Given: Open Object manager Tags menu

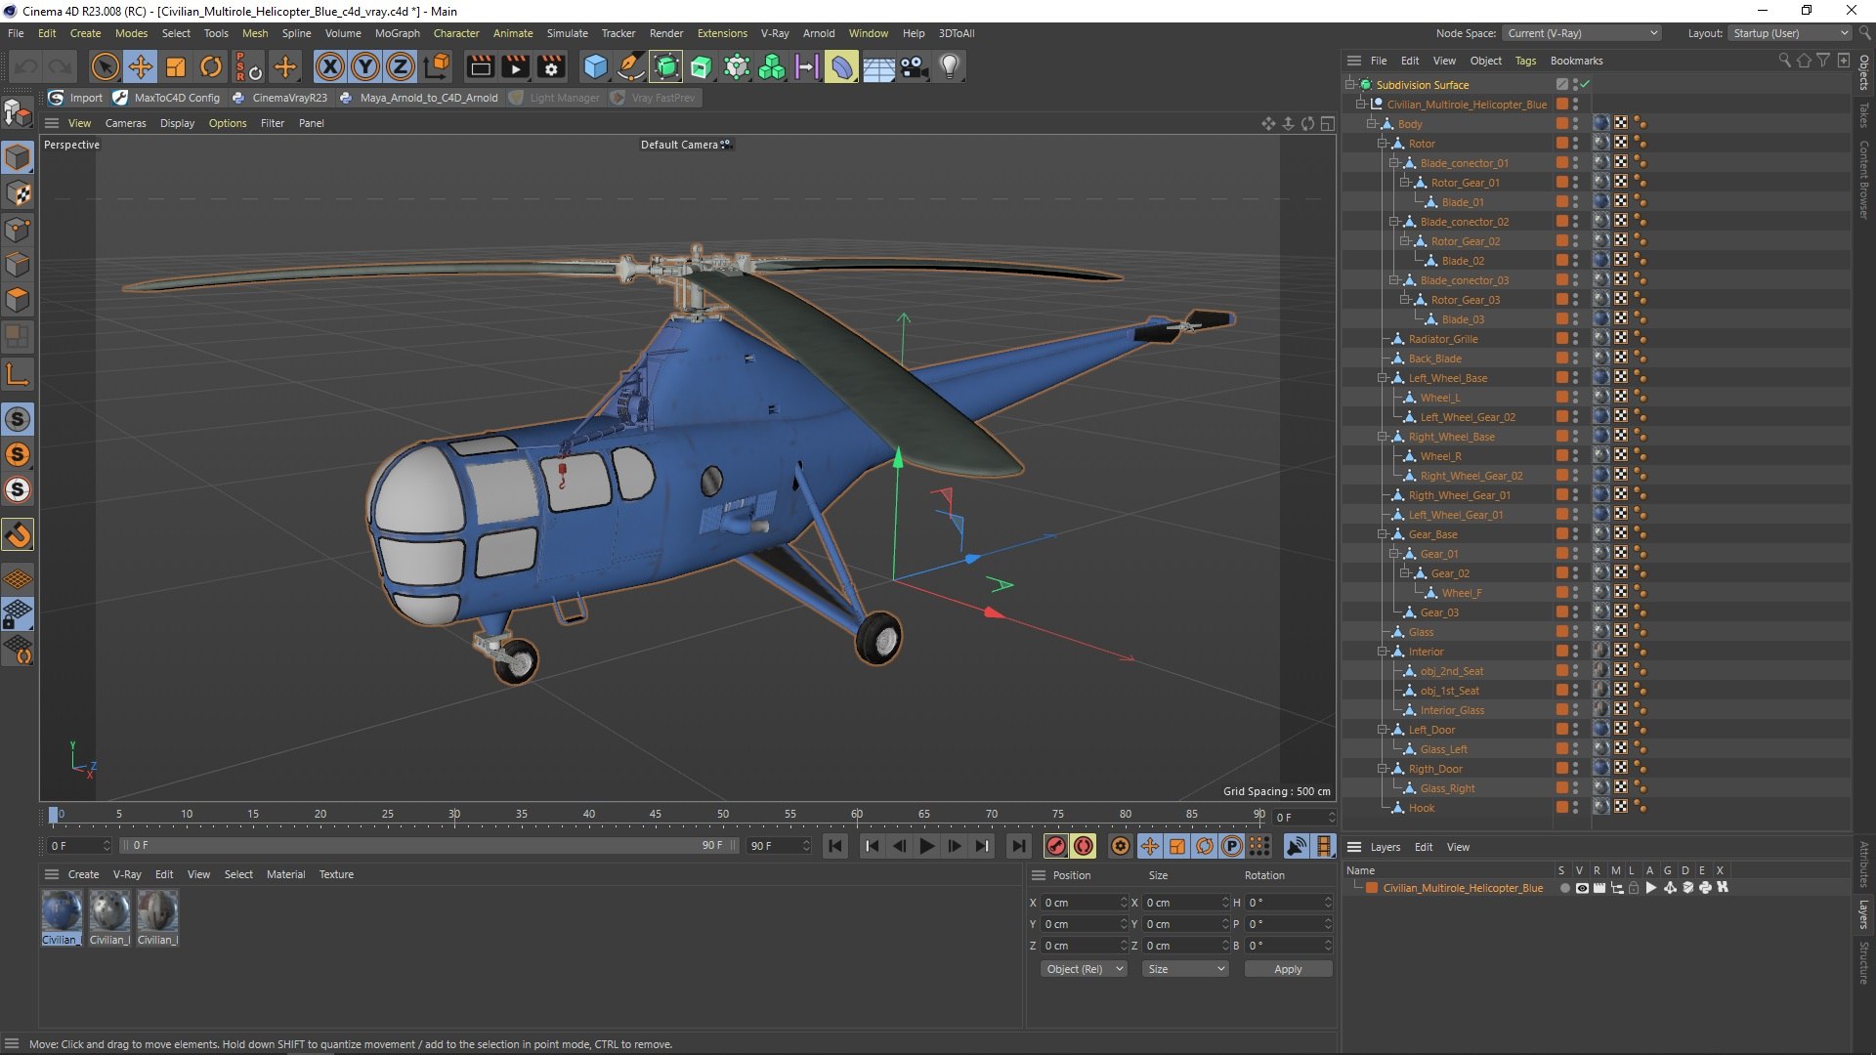Looking at the screenshot, I should click(1525, 61).
